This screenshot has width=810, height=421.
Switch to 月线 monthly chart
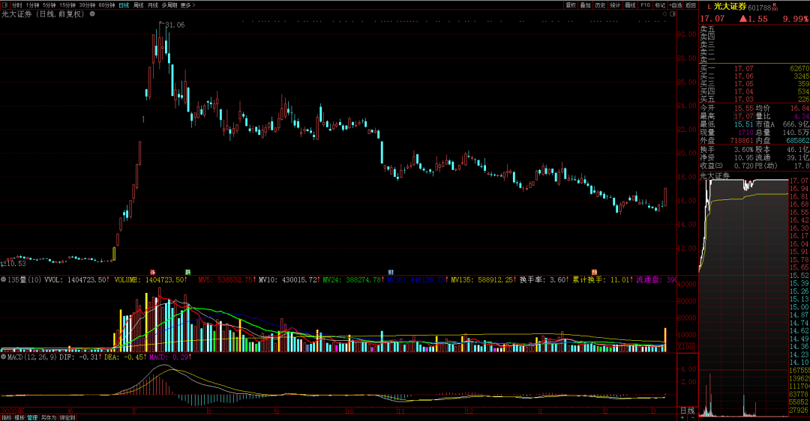pos(153,5)
